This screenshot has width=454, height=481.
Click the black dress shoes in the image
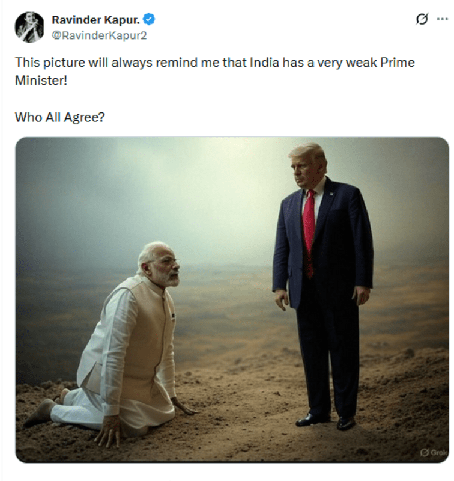point(325,420)
